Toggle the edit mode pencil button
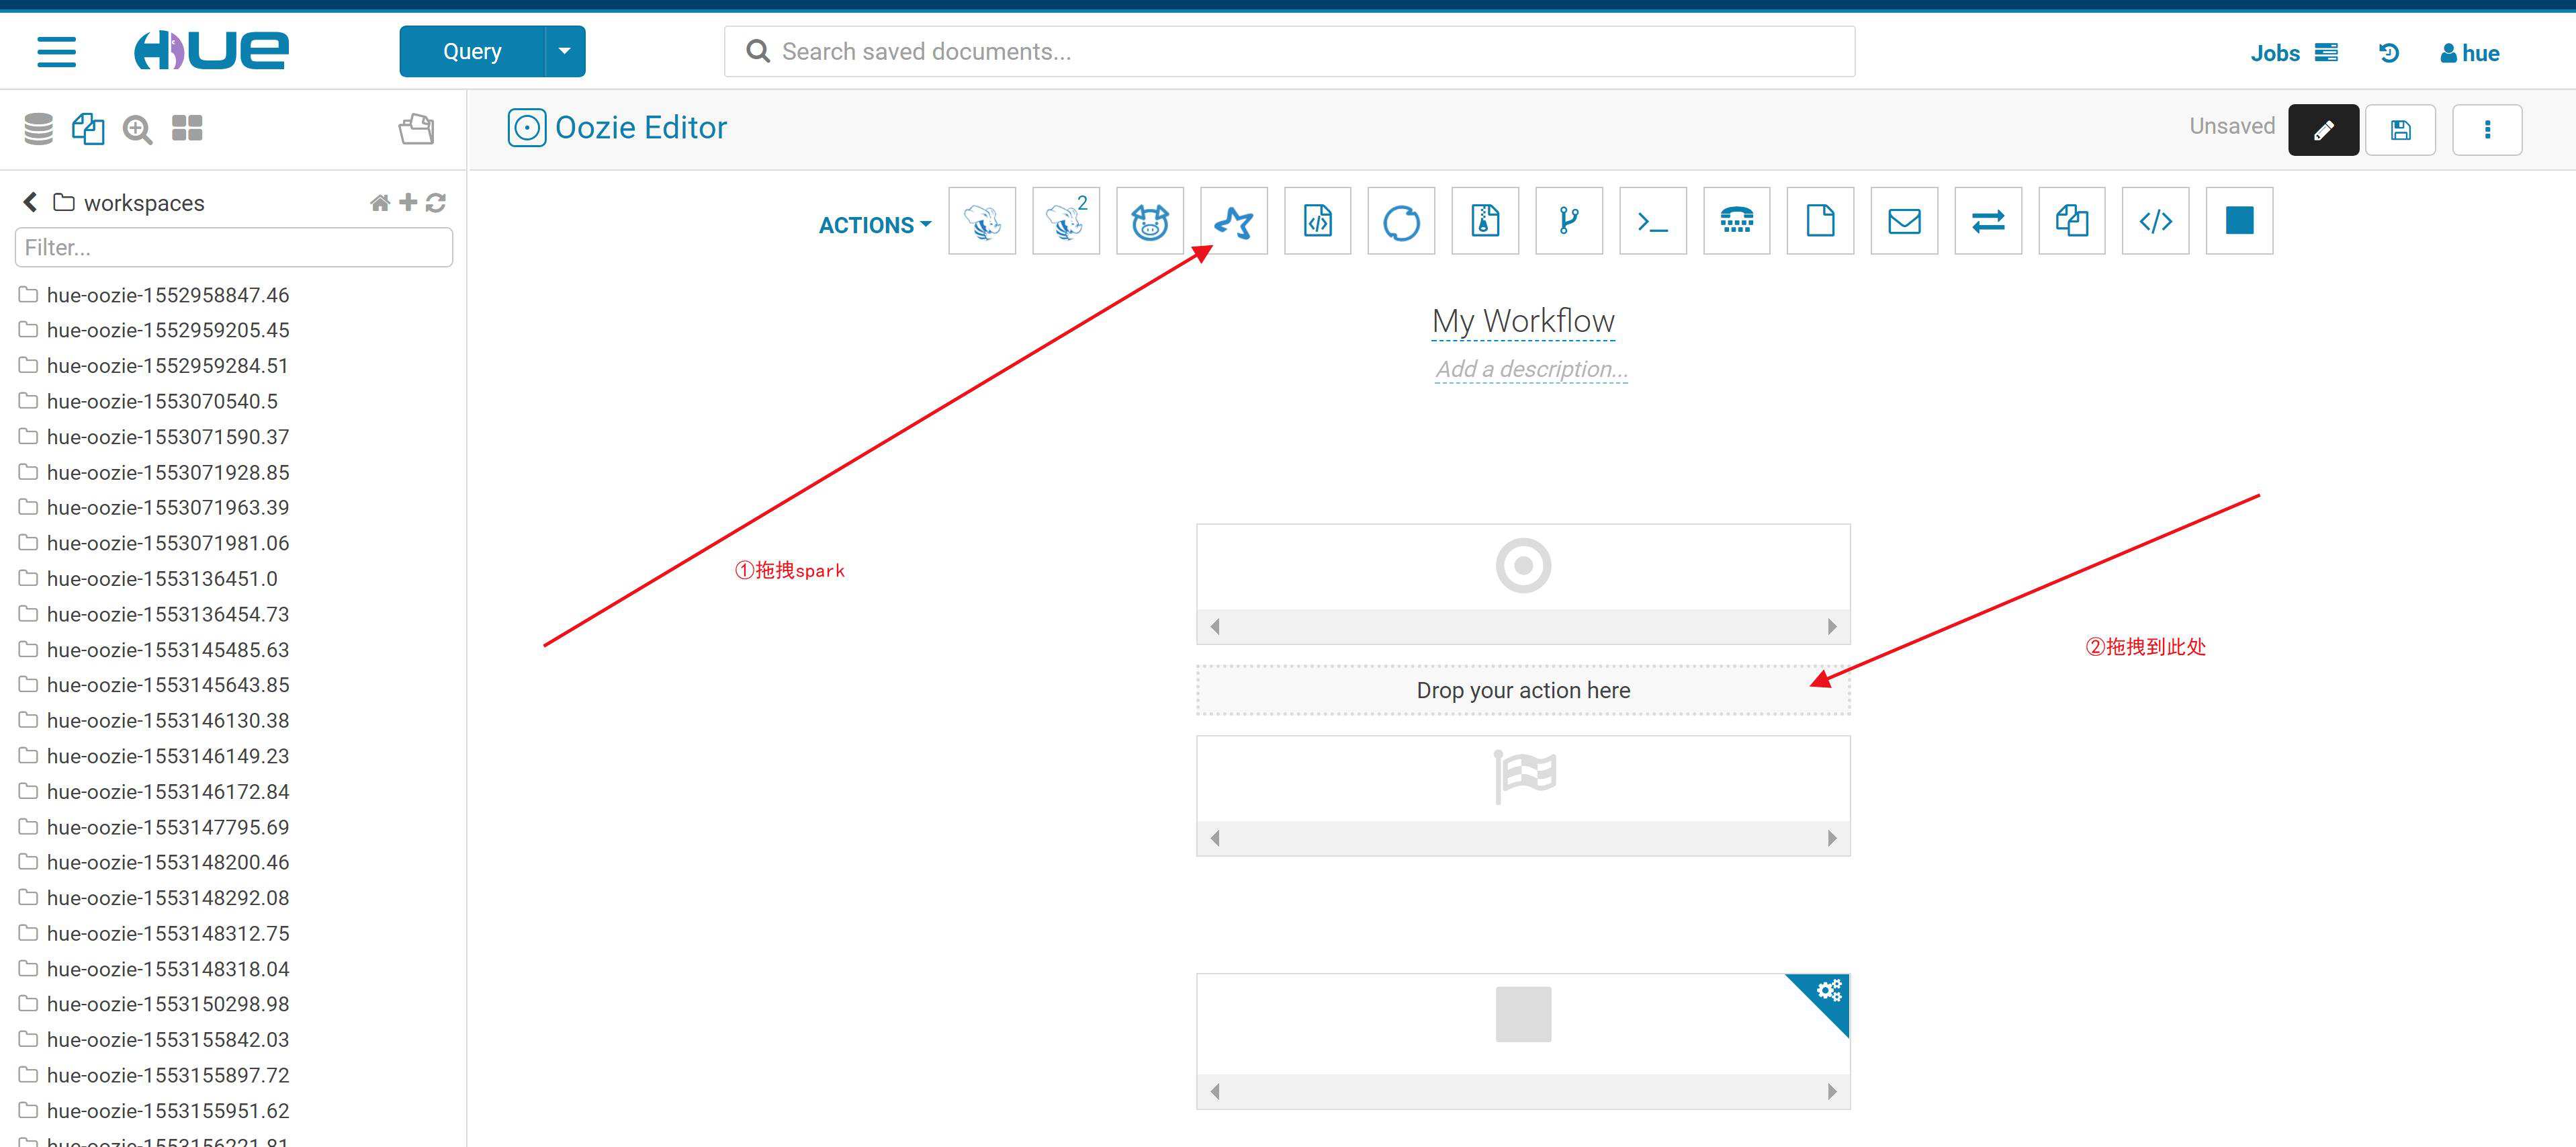 2323,130
